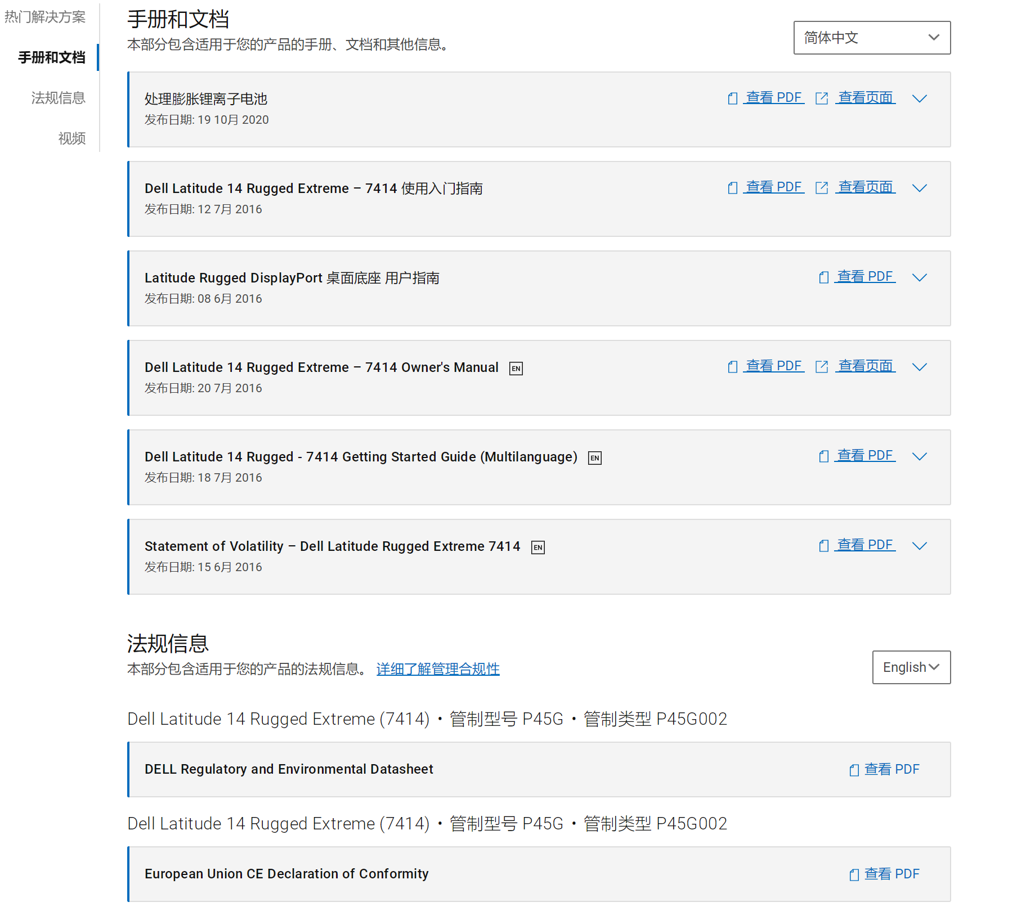This screenshot has width=1017, height=920.
Task: Click 发布日期: 08 6月 2016 text
Action: [203, 299]
